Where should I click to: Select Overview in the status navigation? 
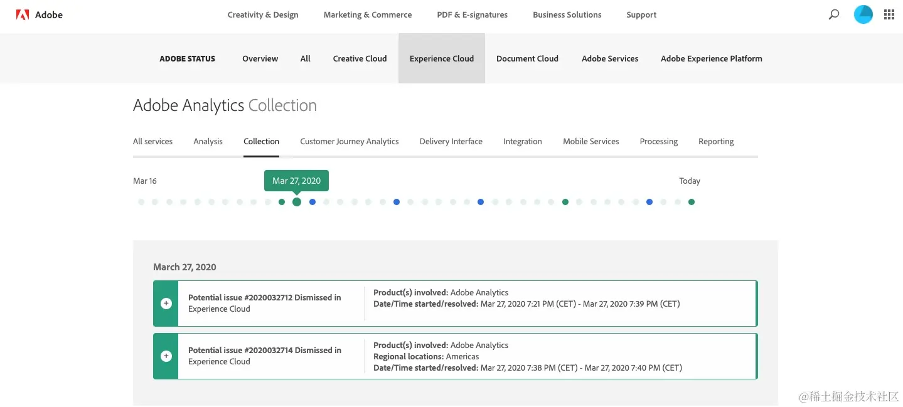click(260, 58)
